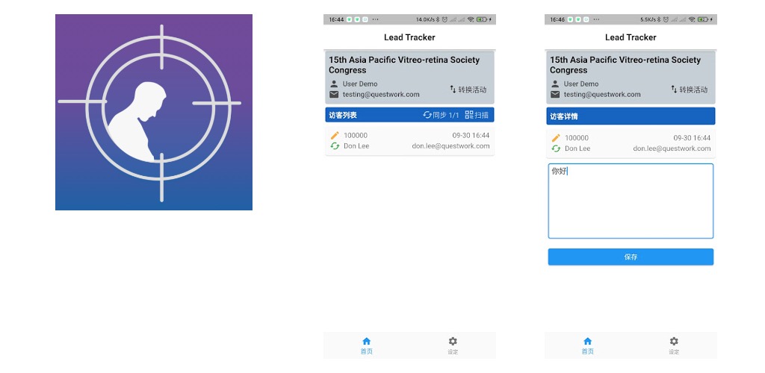765x373 pixels.
Task: Click the green sync icon beside Don Lee in list screen
Action: (x=335, y=146)
